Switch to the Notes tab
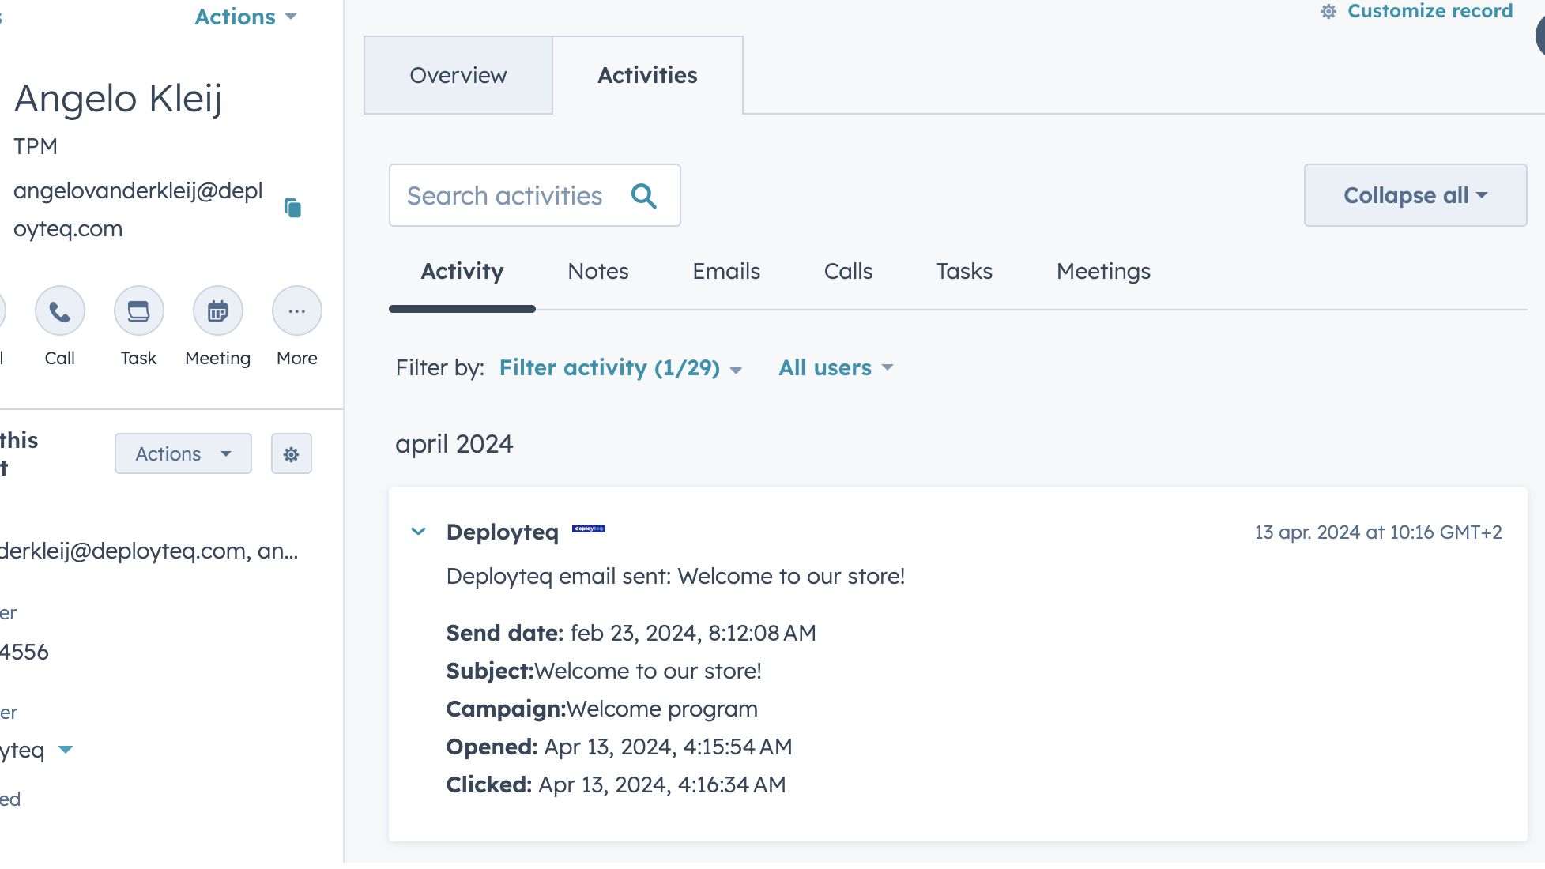The width and height of the screenshot is (1545, 869). click(x=597, y=272)
